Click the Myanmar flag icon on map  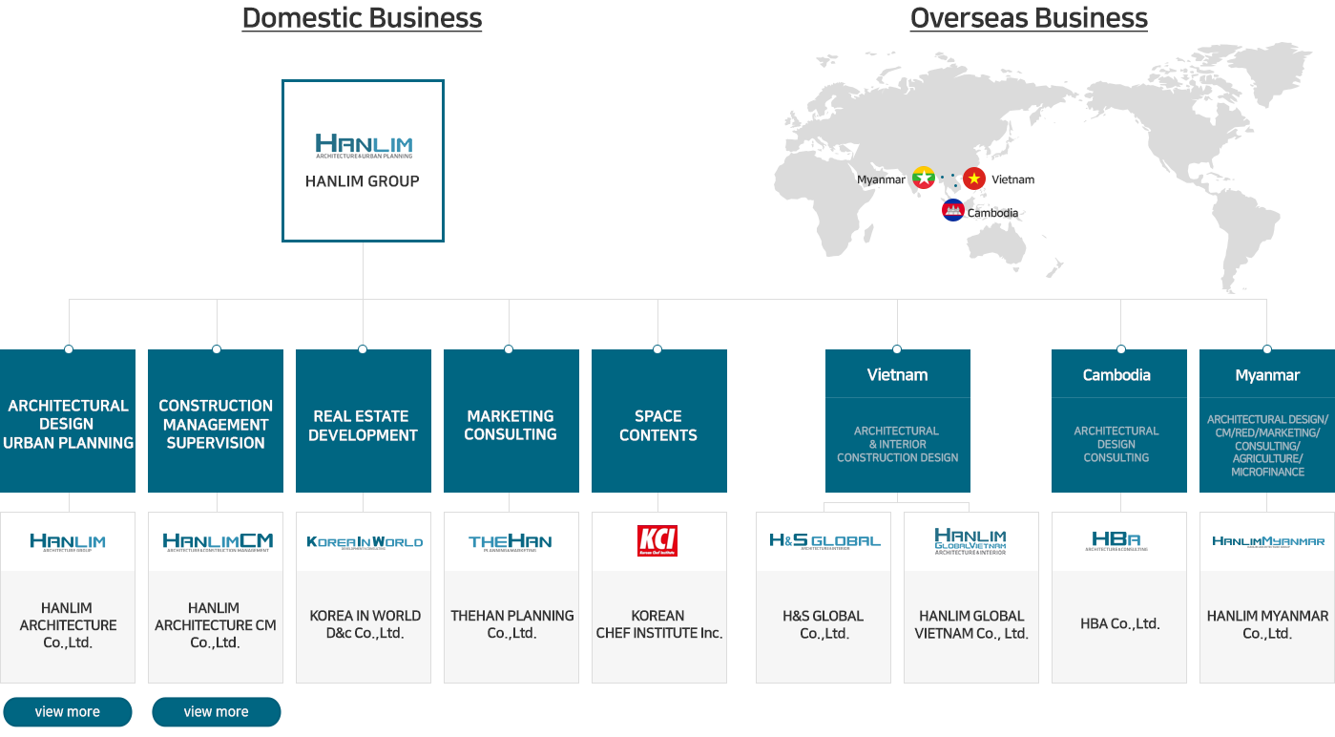[923, 179]
